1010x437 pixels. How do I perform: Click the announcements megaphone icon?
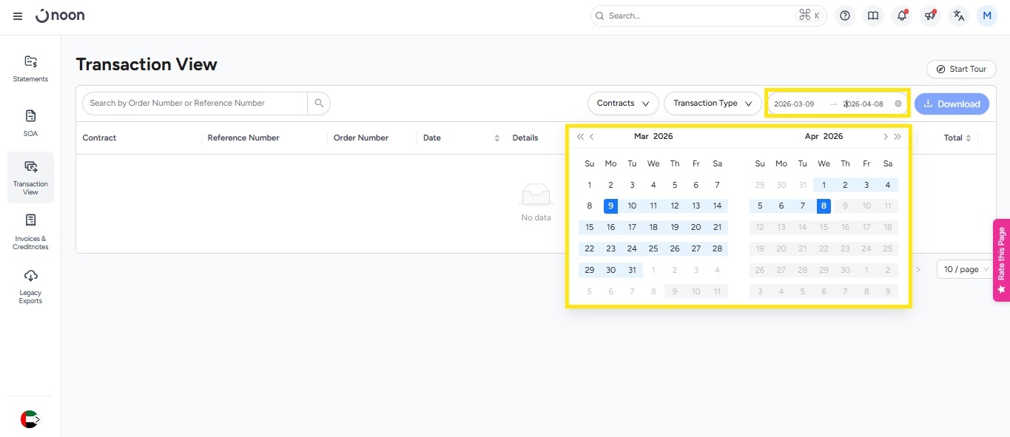coord(930,16)
